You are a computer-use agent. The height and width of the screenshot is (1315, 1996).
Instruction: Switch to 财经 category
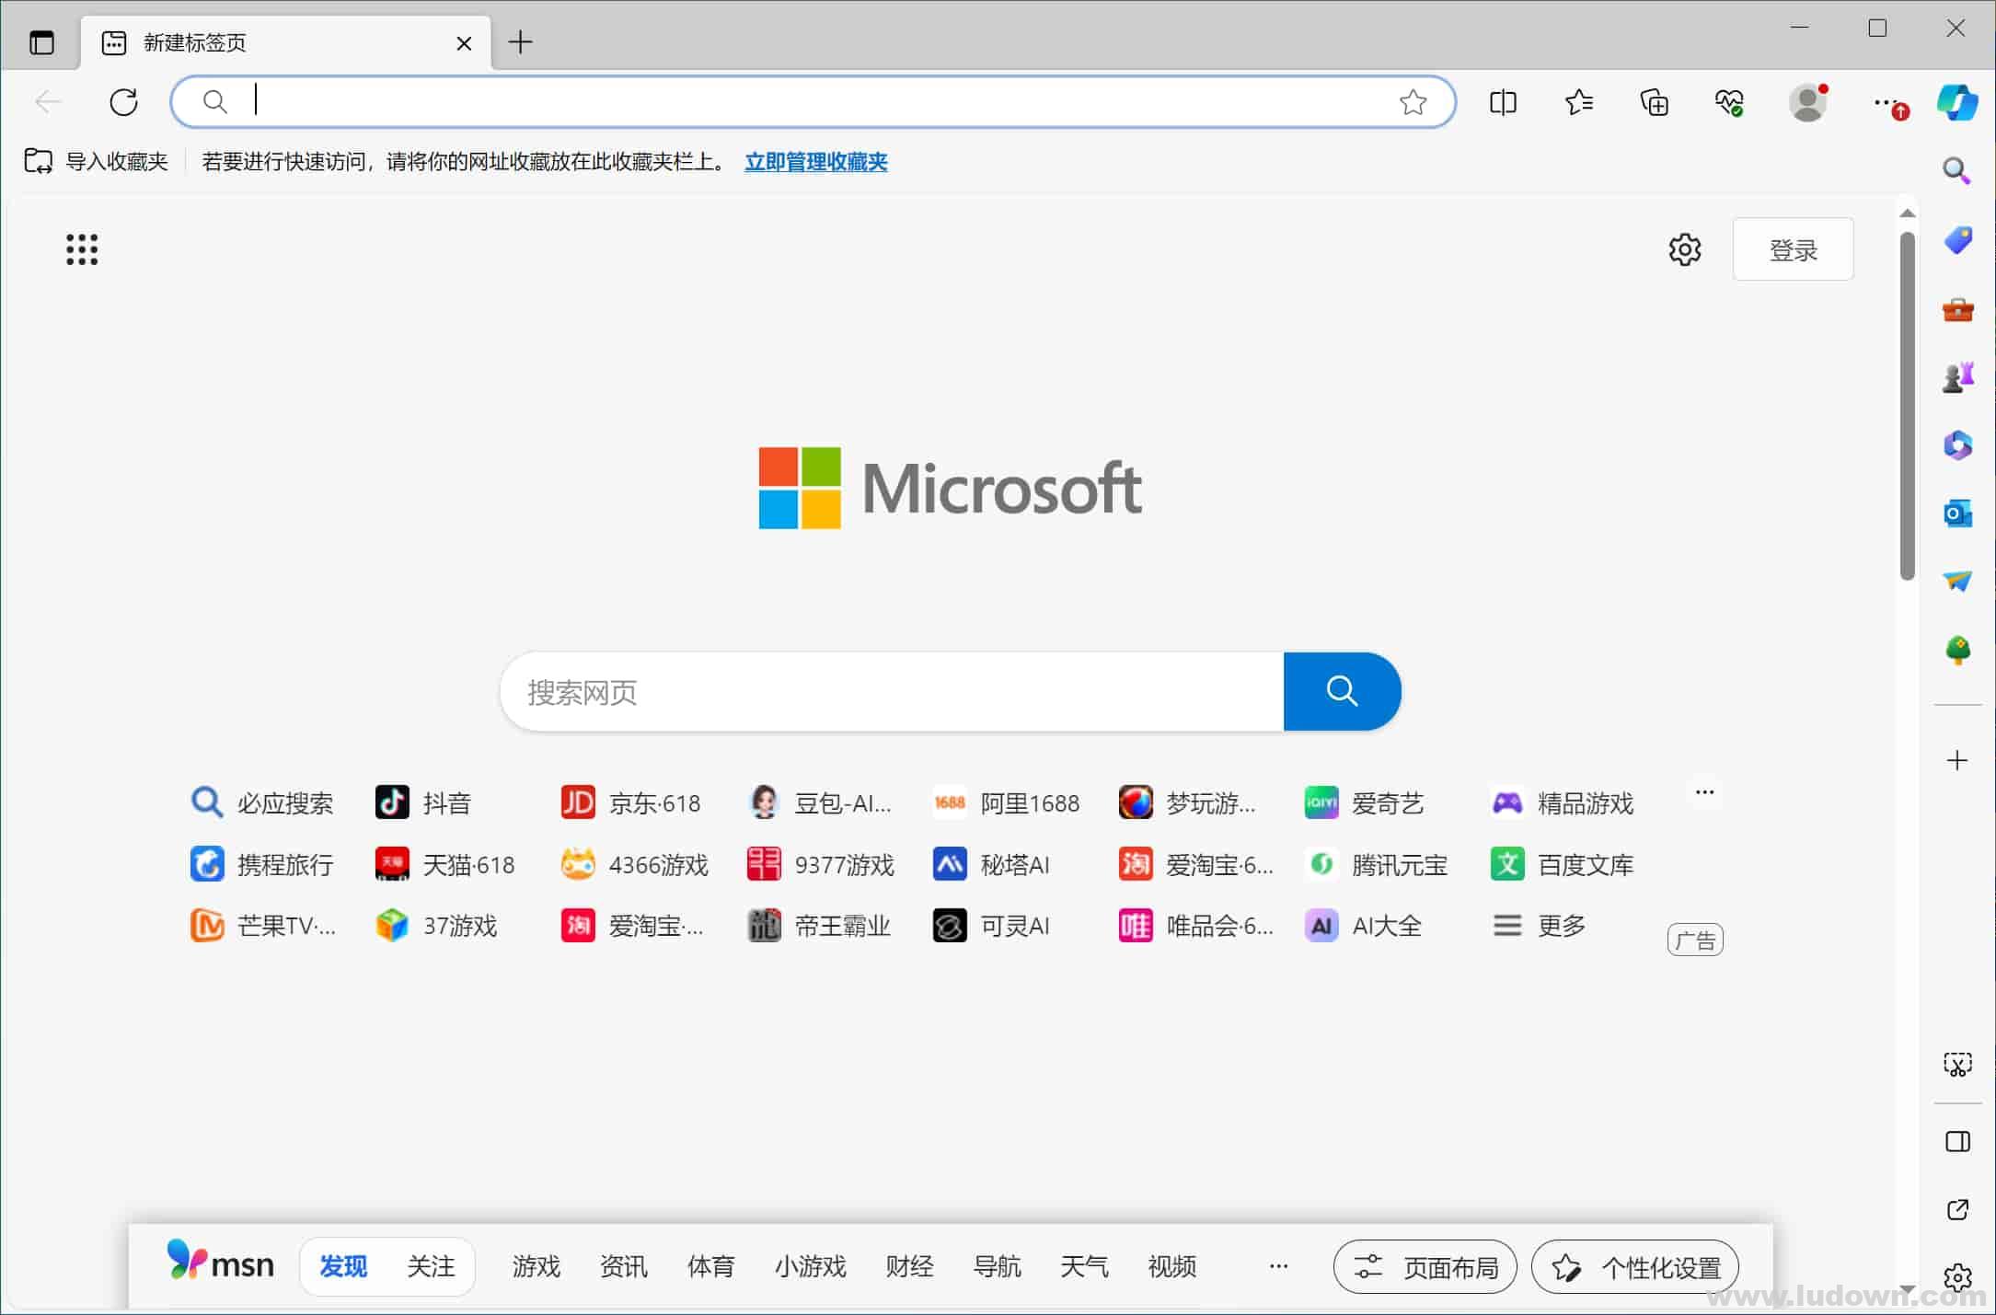(x=909, y=1267)
